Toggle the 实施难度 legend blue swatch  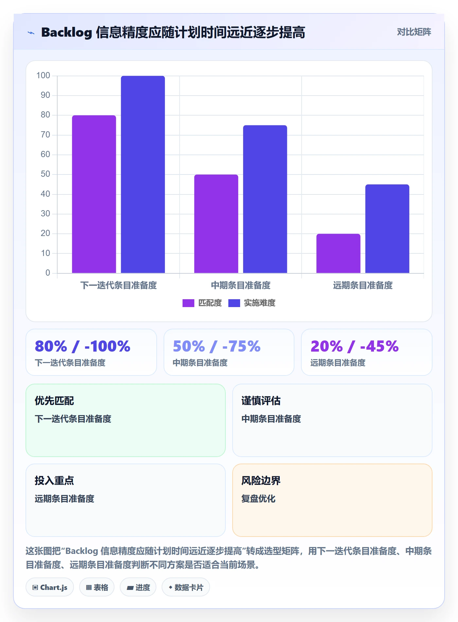[x=234, y=303]
